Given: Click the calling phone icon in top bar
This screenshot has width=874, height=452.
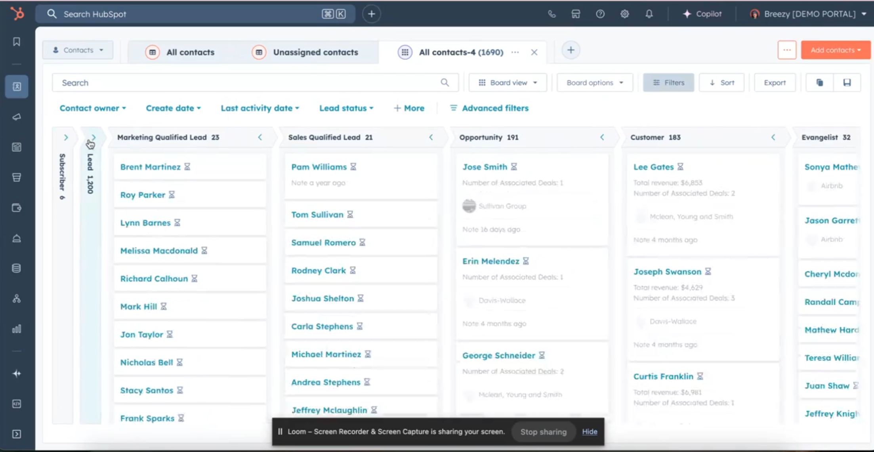Looking at the screenshot, I should (551, 14).
